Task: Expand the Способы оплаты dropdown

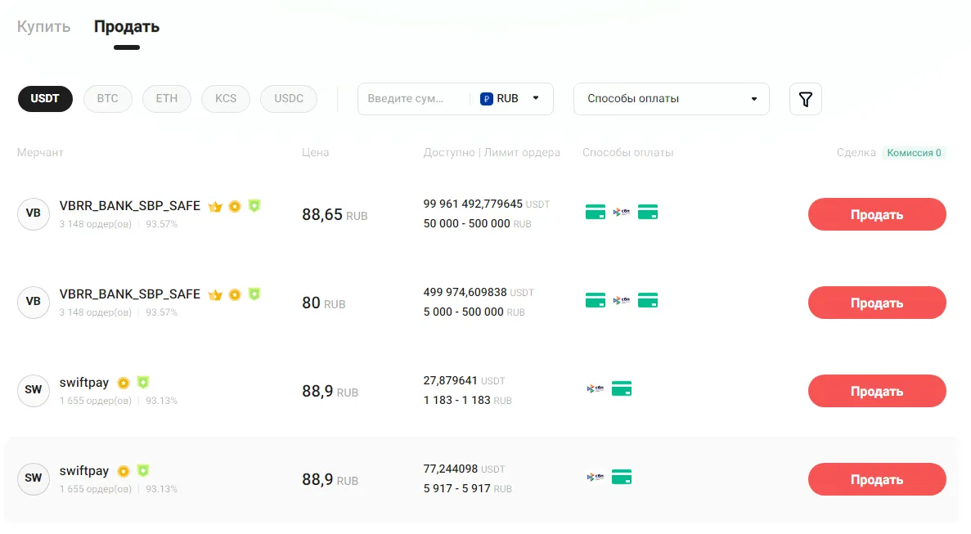Action: click(x=671, y=98)
